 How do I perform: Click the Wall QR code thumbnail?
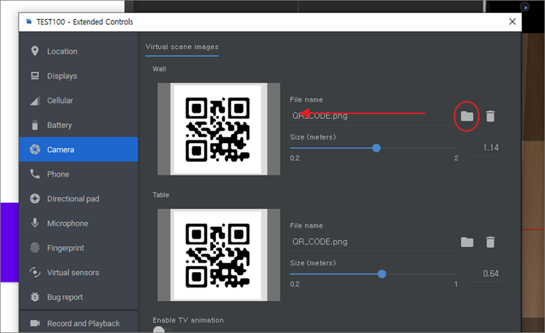point(218,129)
